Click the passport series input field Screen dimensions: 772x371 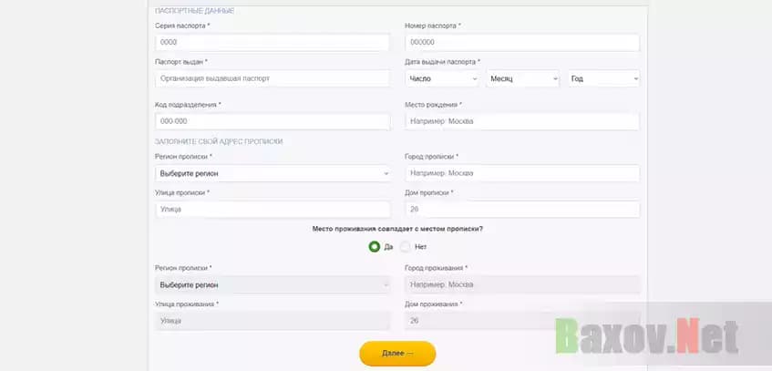[x=273, y=43]
